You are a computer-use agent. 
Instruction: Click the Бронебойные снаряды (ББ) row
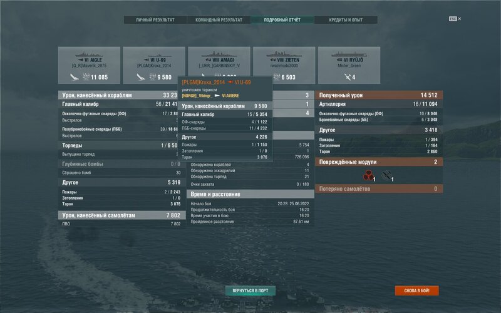(379, 120)
